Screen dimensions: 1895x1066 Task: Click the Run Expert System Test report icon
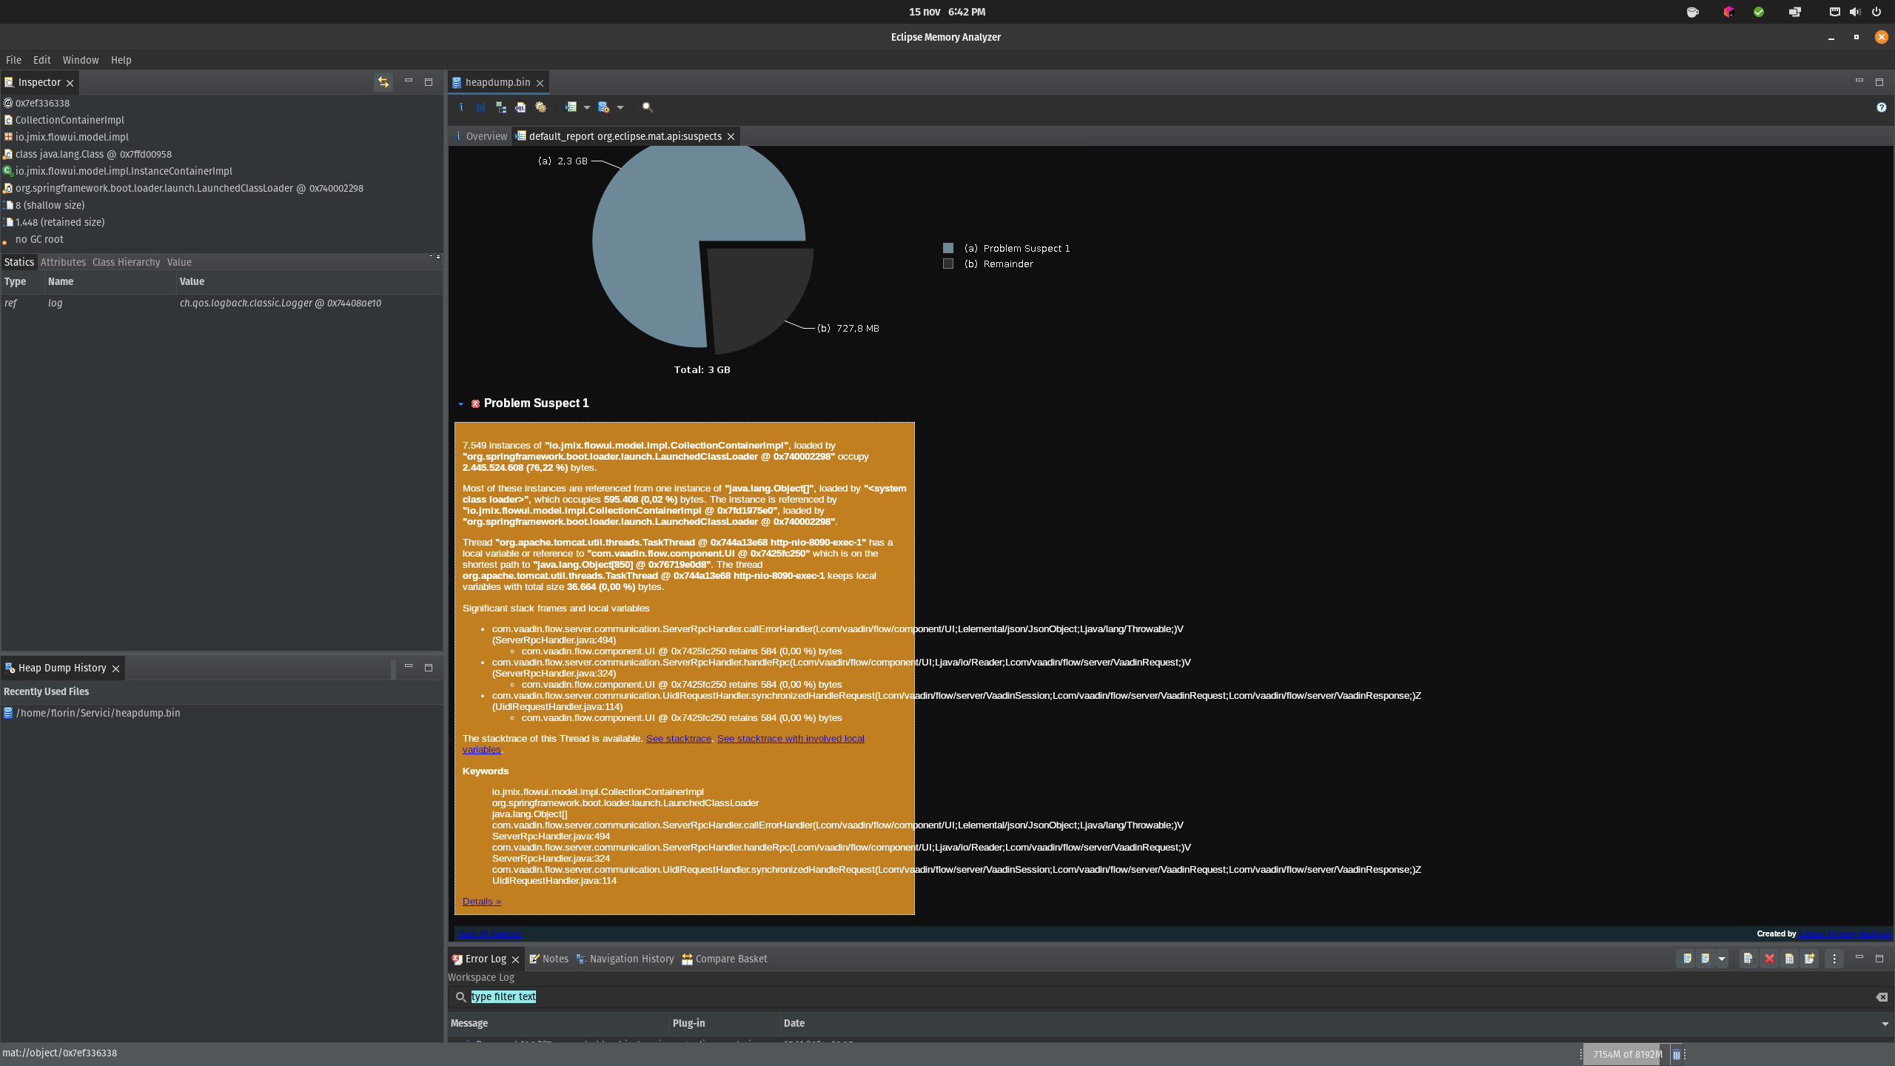tap(571, 107)
